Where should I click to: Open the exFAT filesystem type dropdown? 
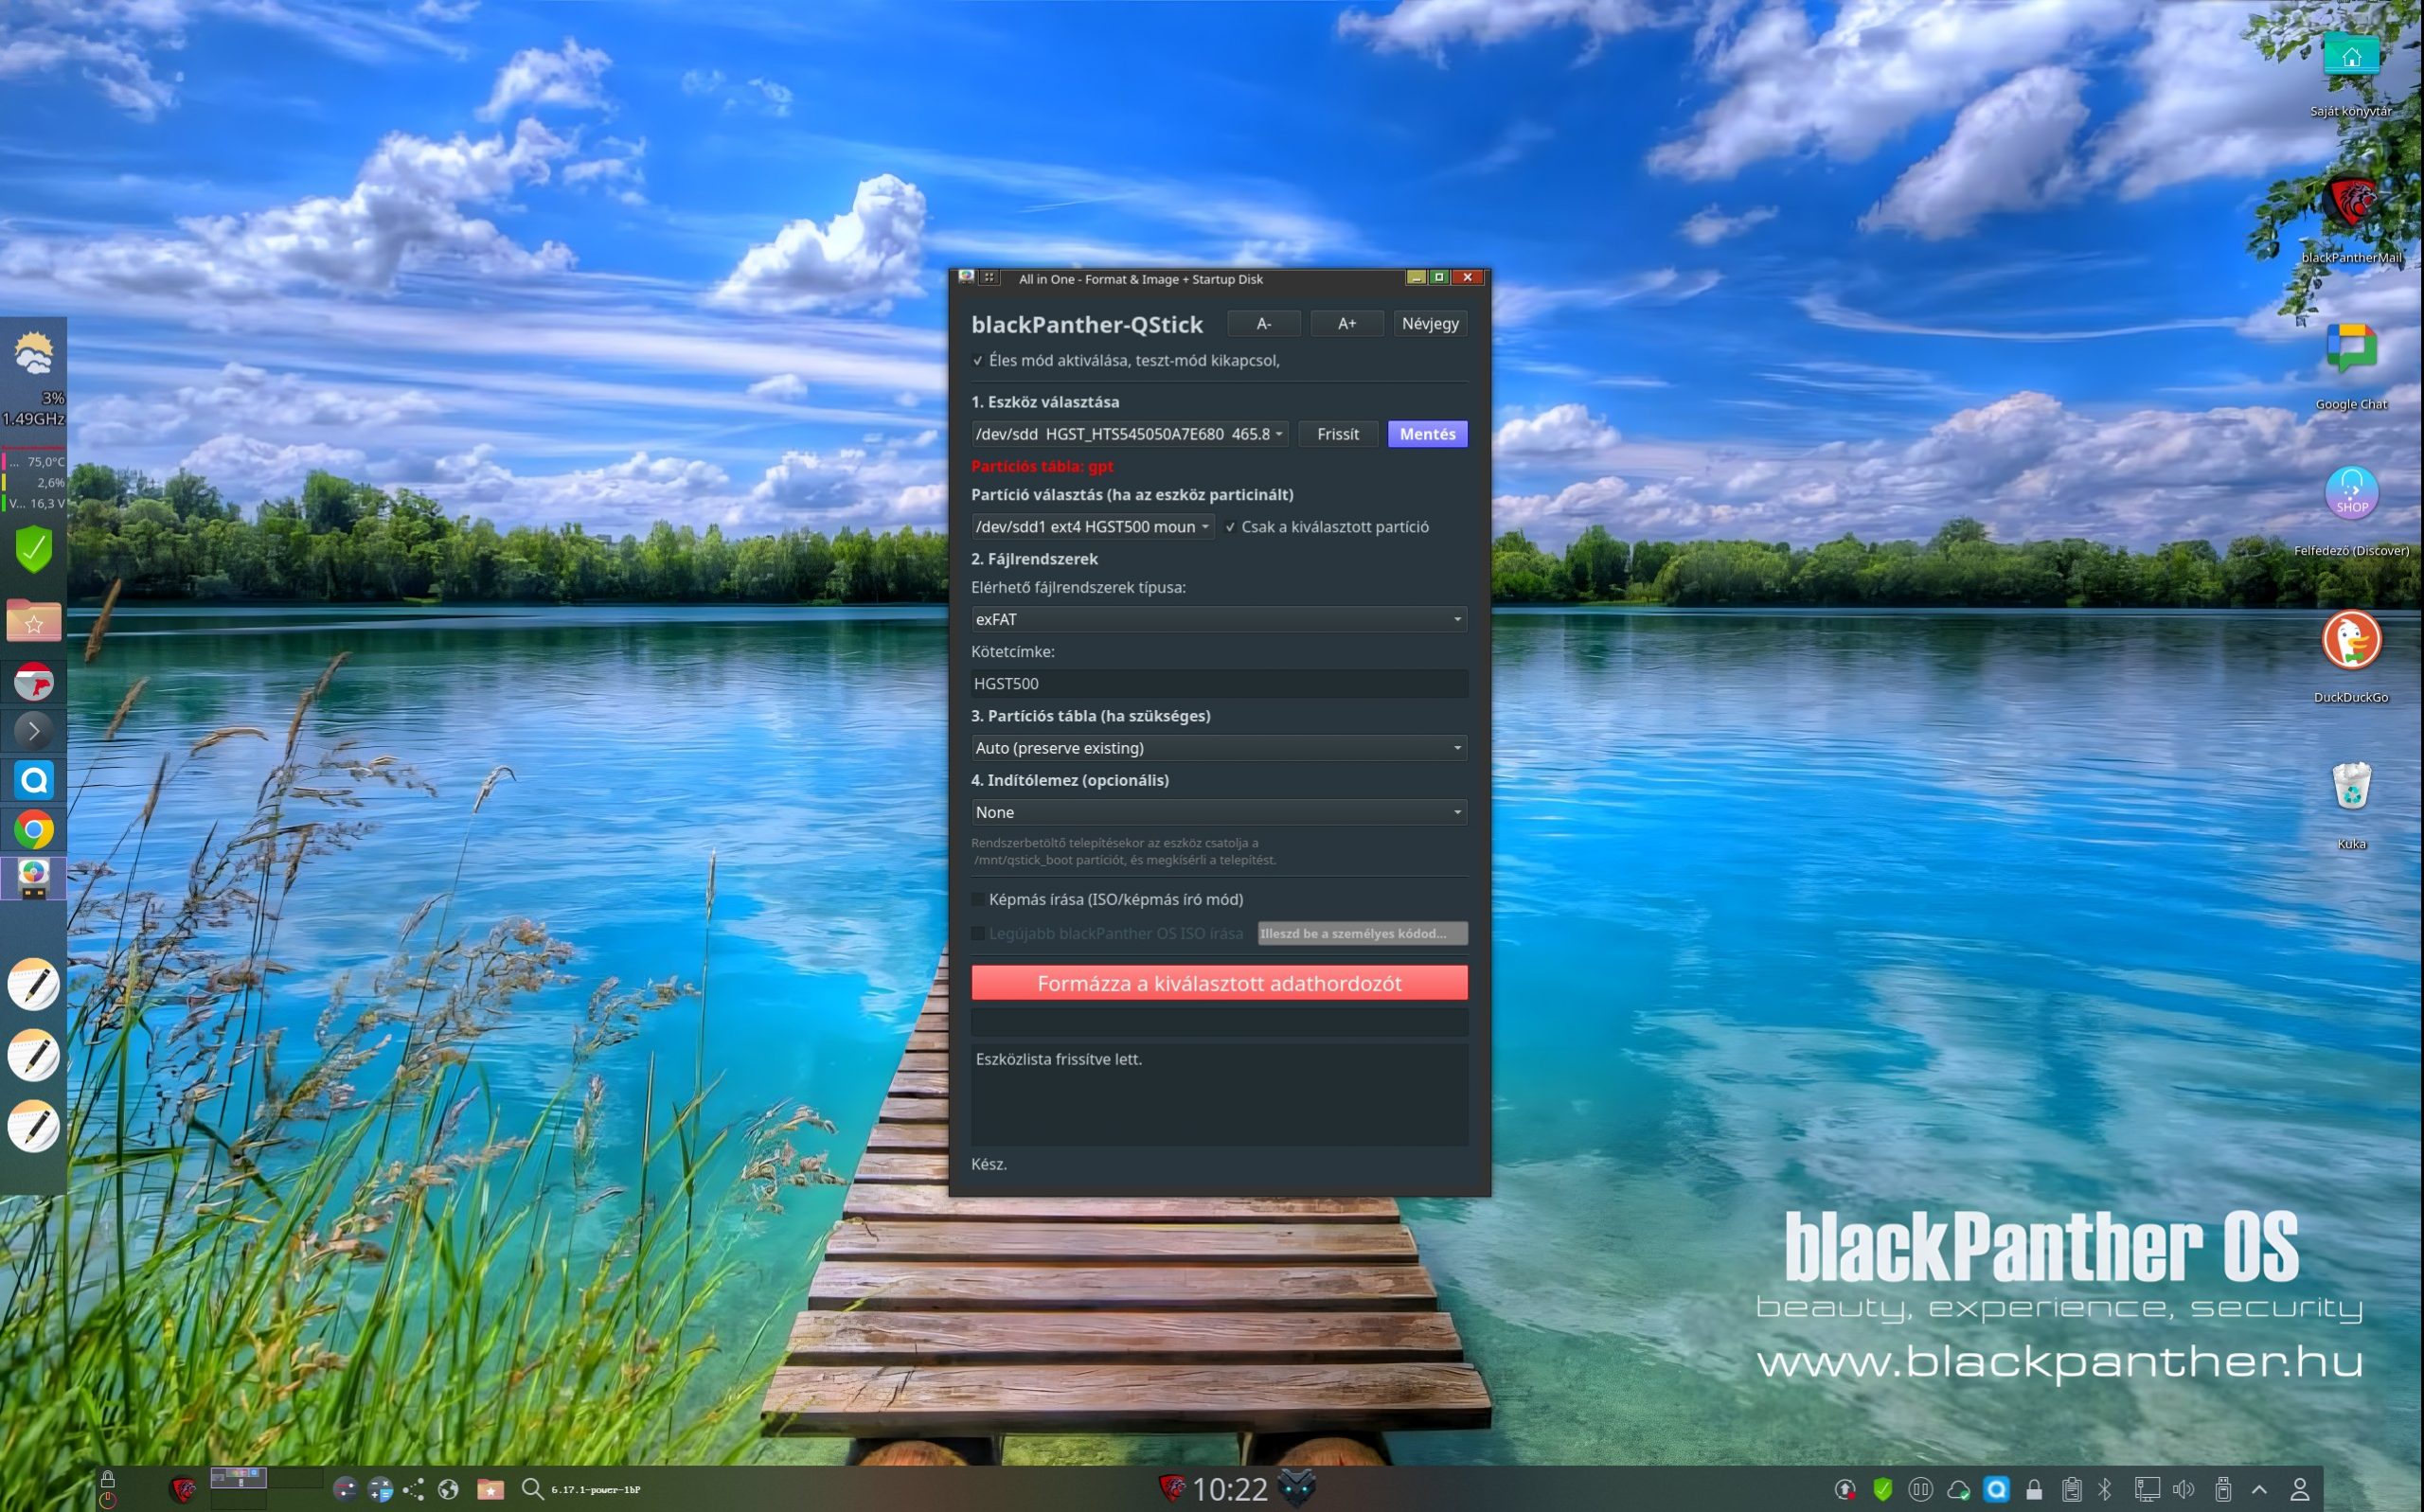point(1218,619)
